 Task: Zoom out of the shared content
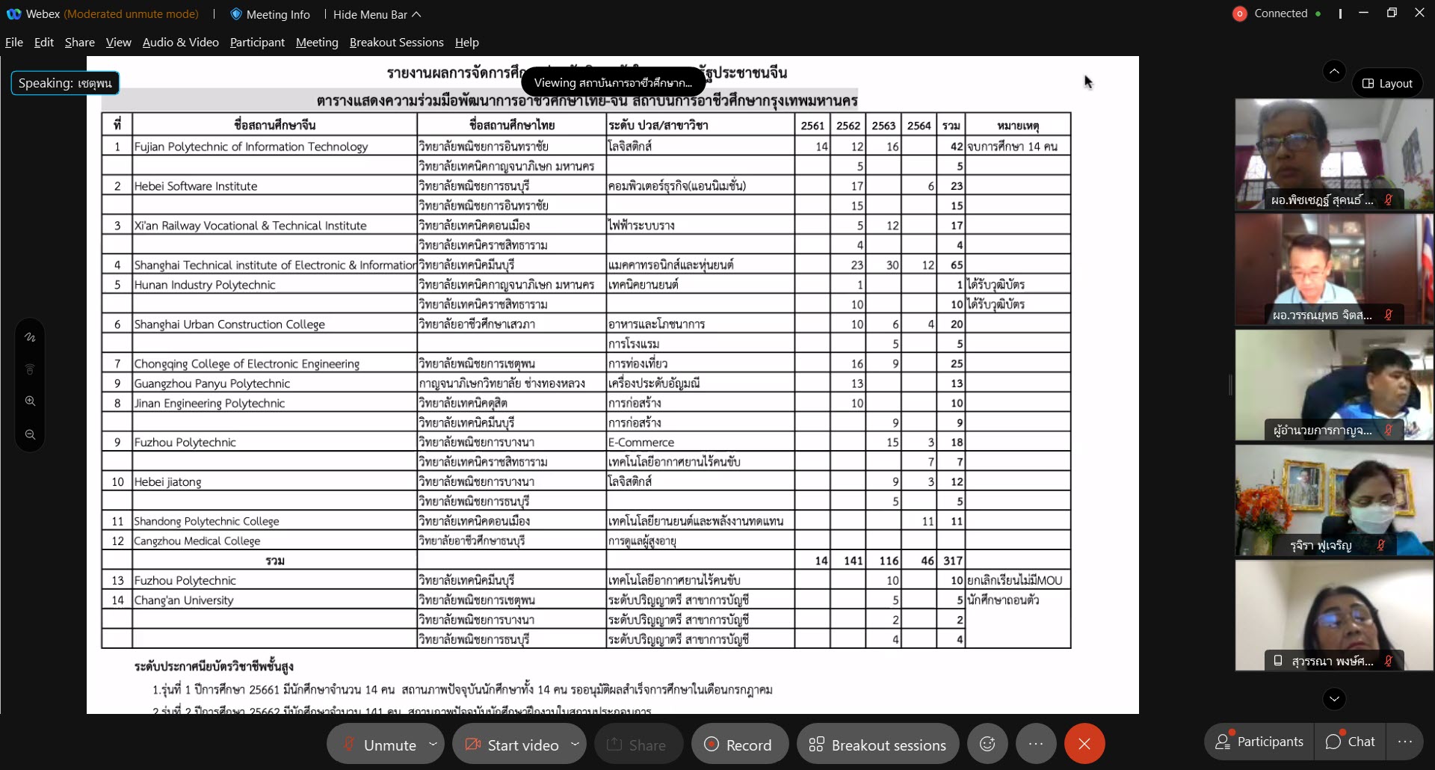[x=30, y=434]
